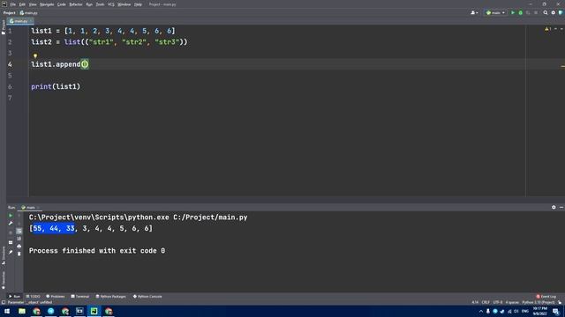The height and width of the screenshot is (317, 565).
Task: Click the yellow intention light bulb
Action: pyautogui.click(x=35, y=55)
